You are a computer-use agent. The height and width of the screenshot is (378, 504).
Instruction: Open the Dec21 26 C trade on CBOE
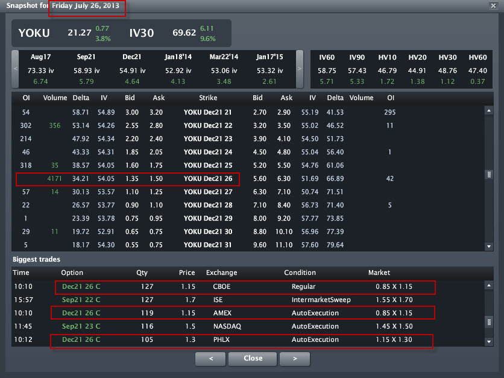(248, 286)
